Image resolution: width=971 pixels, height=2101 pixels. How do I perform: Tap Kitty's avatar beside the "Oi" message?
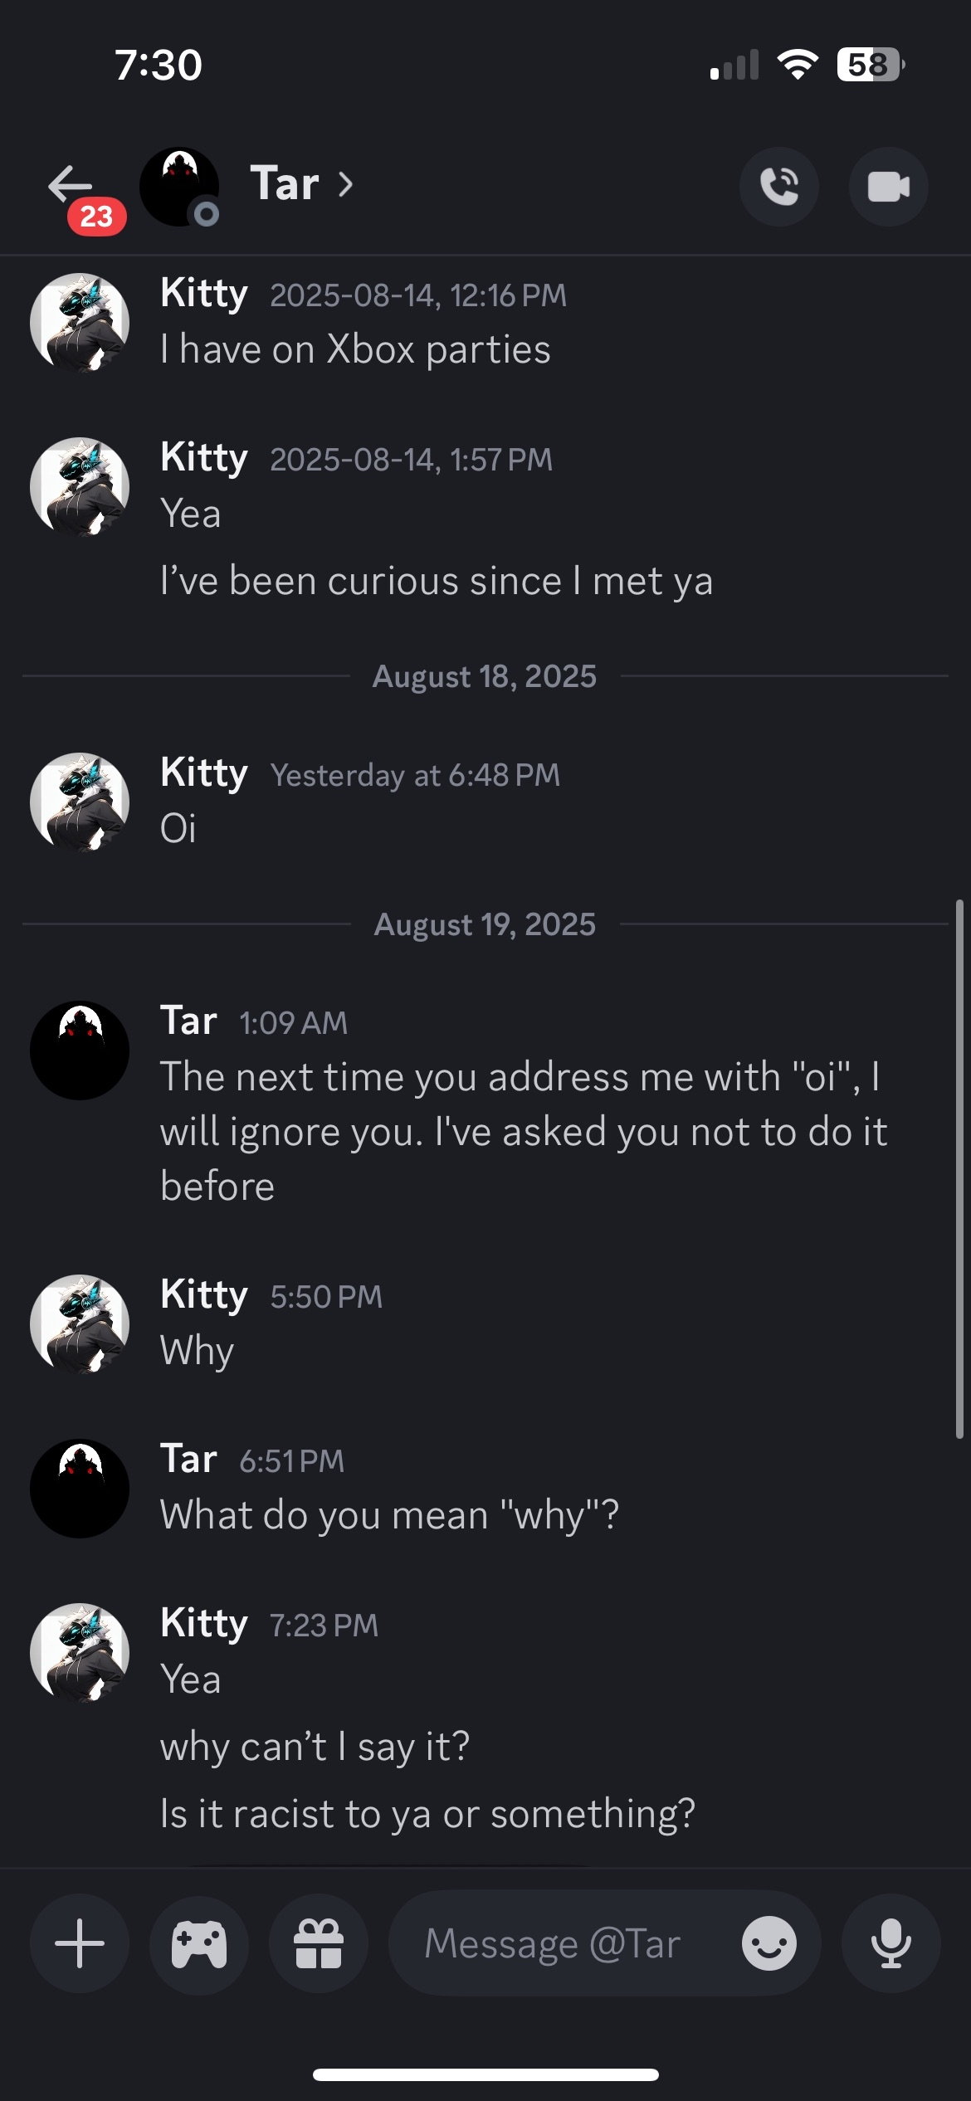80,802
